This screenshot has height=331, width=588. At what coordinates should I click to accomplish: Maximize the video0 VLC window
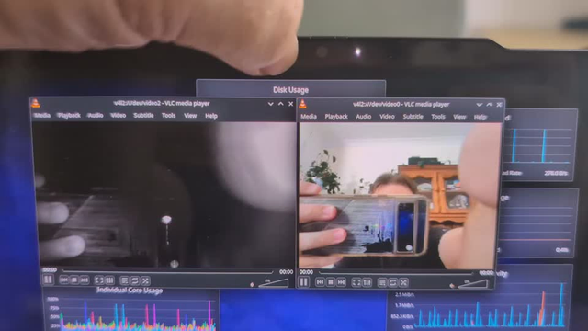tap(489, 105)
